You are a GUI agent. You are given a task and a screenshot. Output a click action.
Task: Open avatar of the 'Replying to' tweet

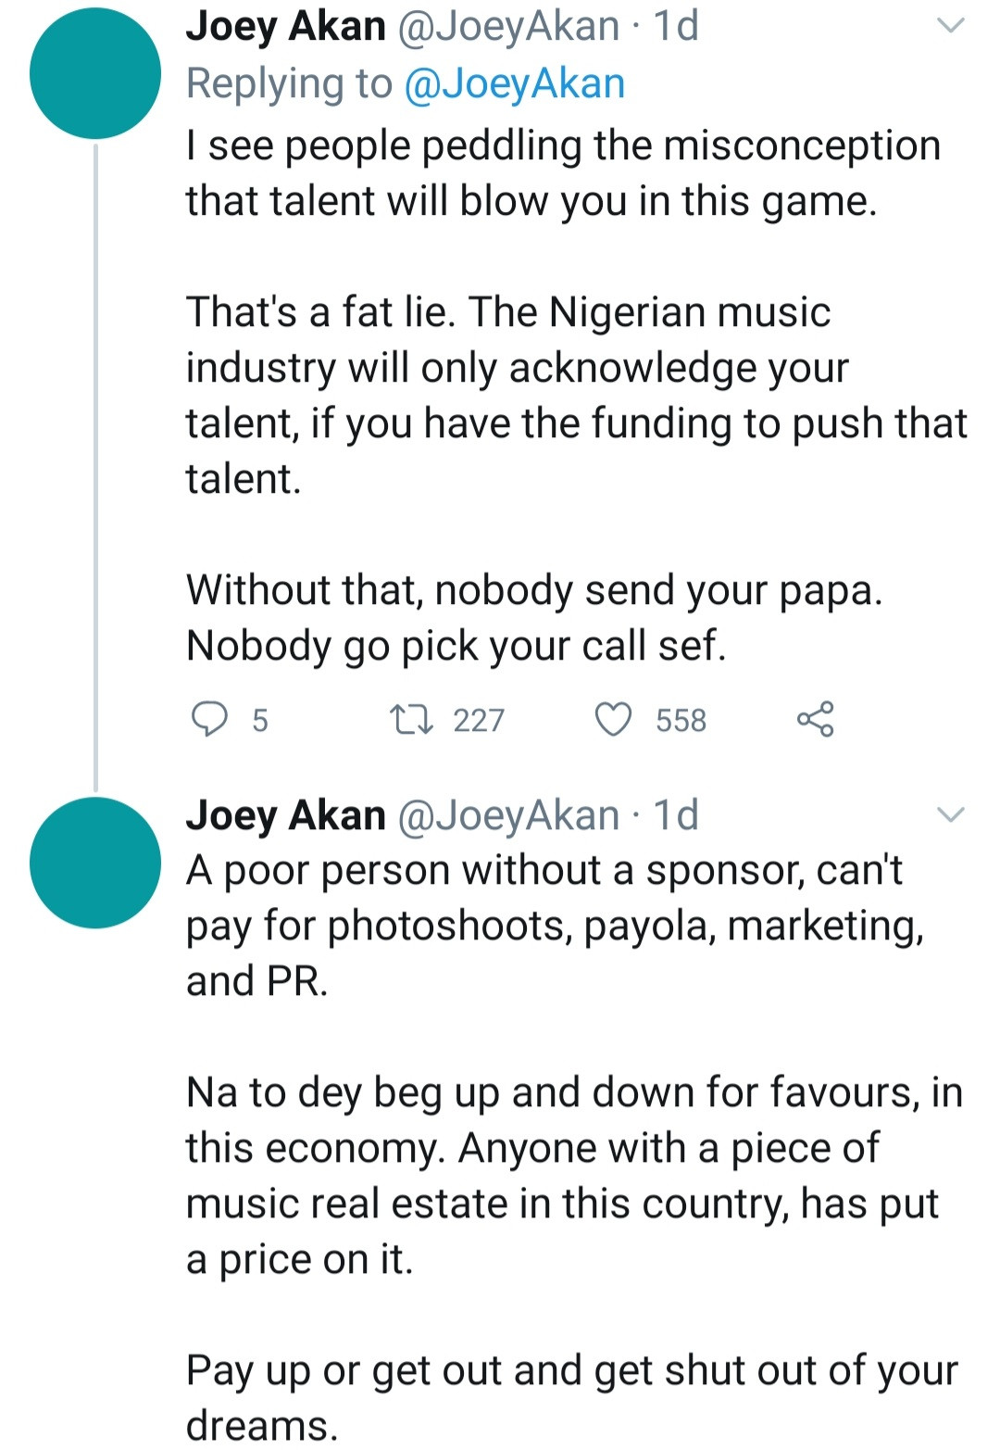point(95,74)
